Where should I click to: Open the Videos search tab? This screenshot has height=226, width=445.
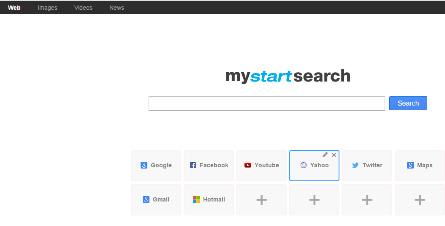click(83, 8)
